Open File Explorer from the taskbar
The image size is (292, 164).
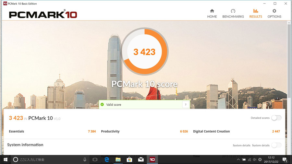[x=118, y=159]
